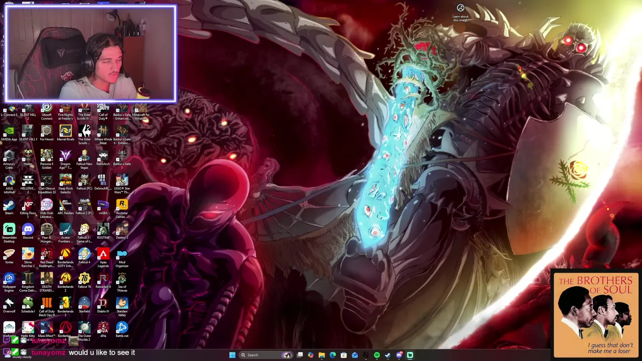Open Task View from the taskbar
This screenshot has width=642, height=361.
pos(300,355)
